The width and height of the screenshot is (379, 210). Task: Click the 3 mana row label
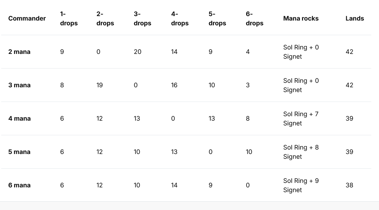point(19,85)
